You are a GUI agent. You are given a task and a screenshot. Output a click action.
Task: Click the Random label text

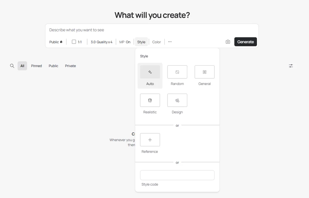[177, 84]
